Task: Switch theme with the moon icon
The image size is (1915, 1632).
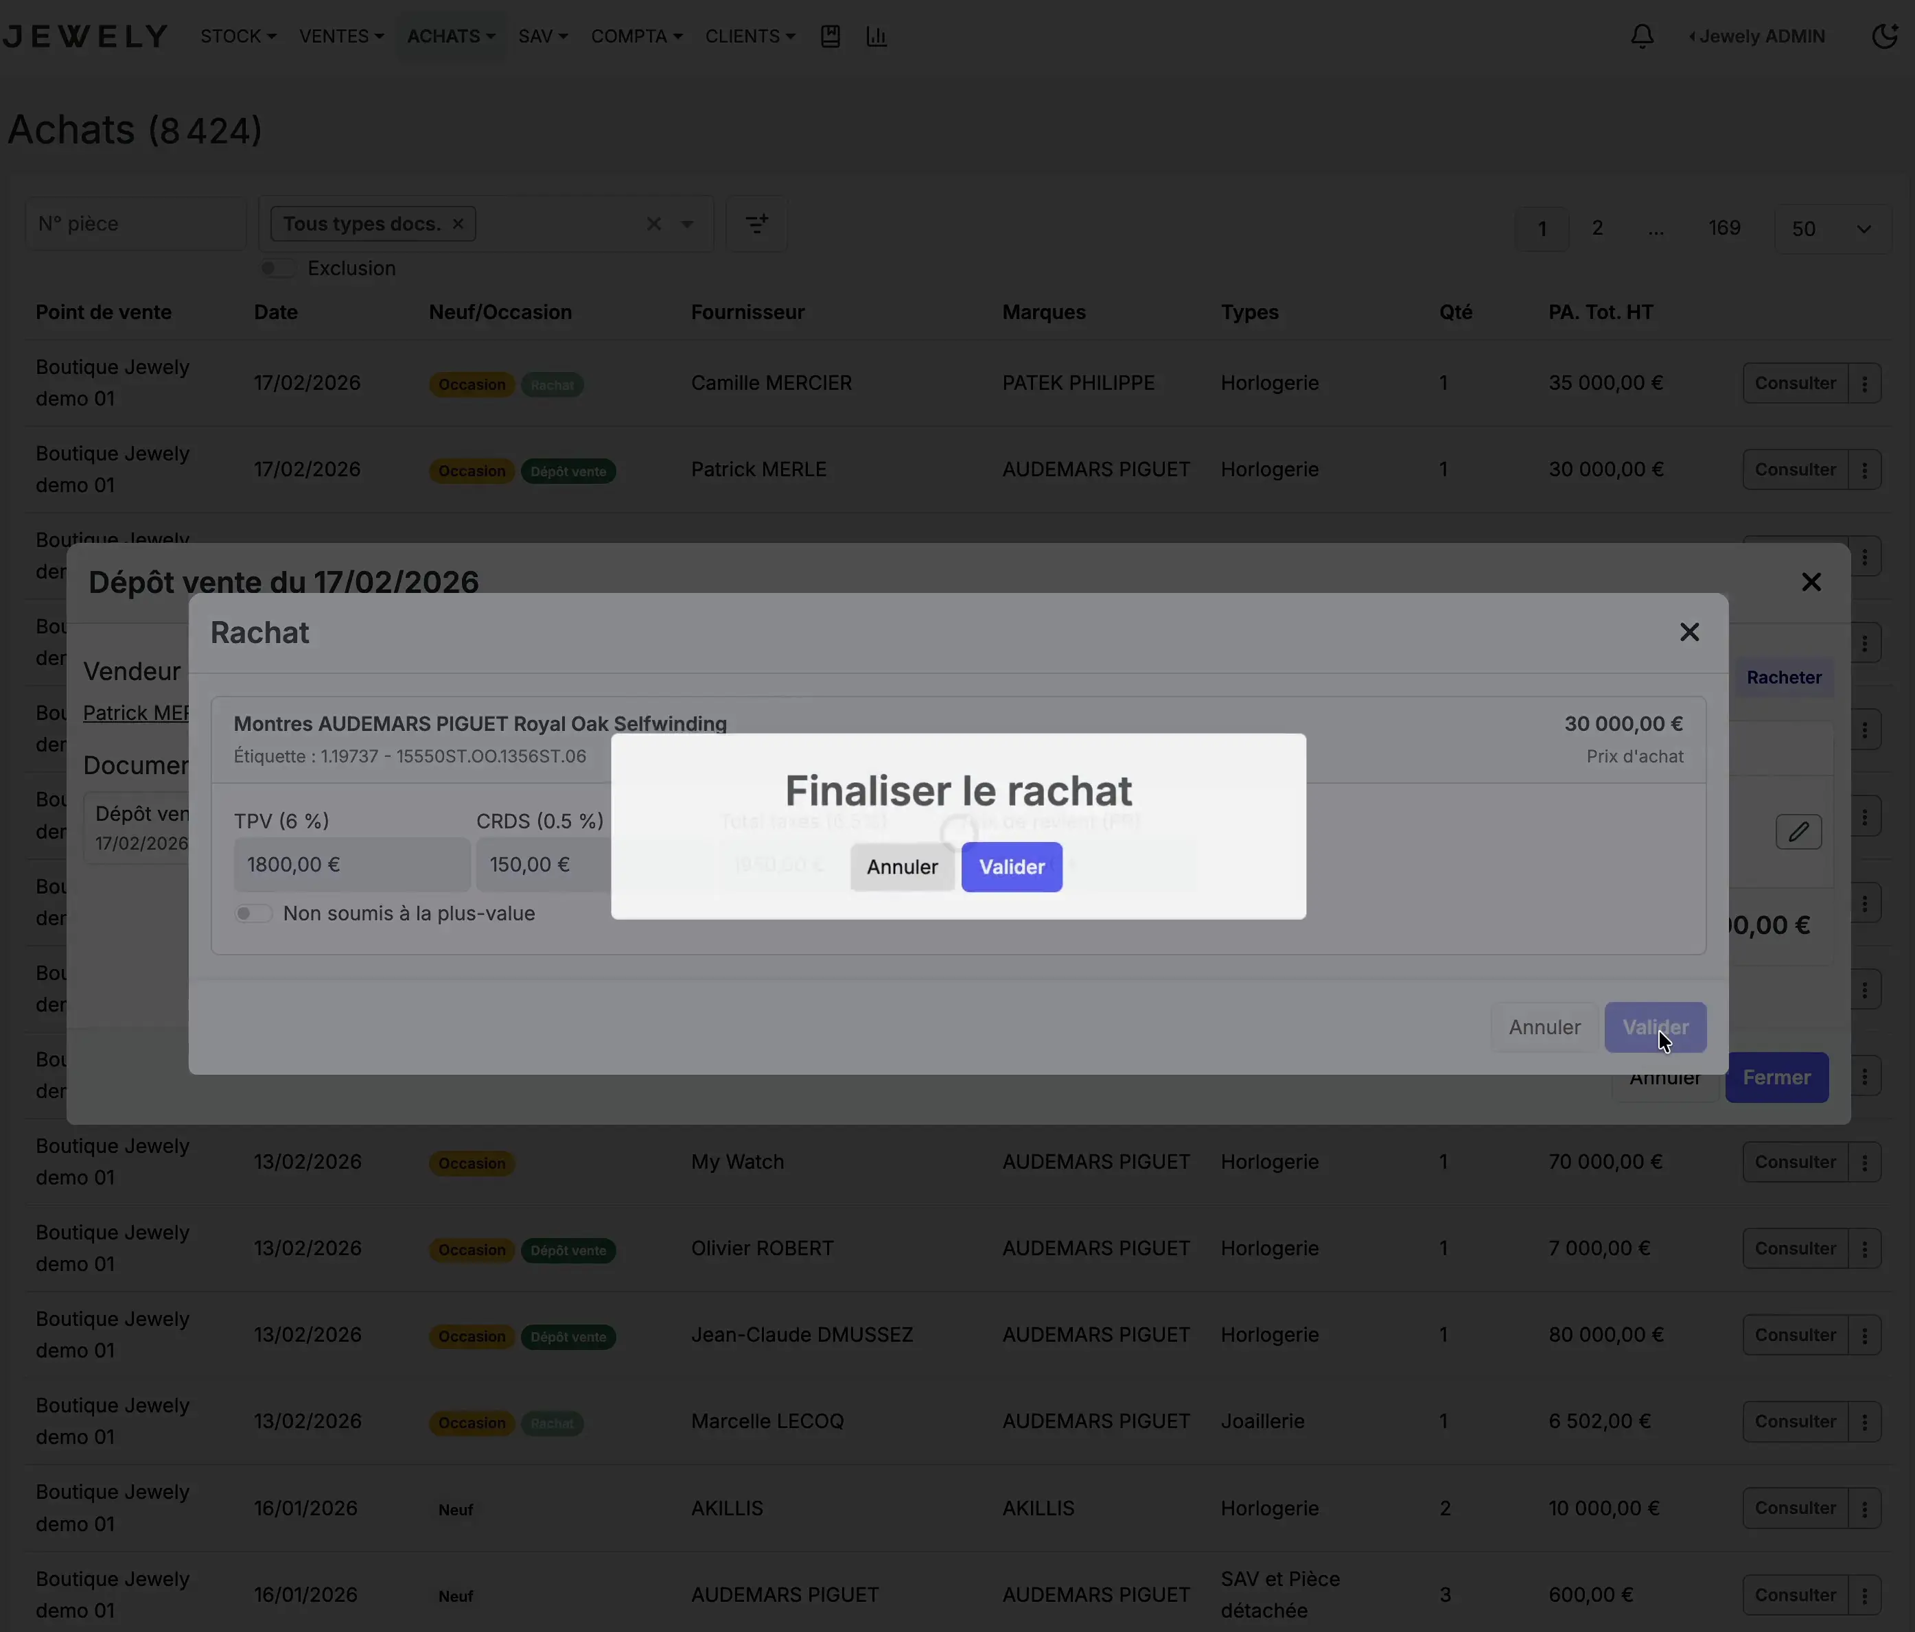Action: (1885, 36)
